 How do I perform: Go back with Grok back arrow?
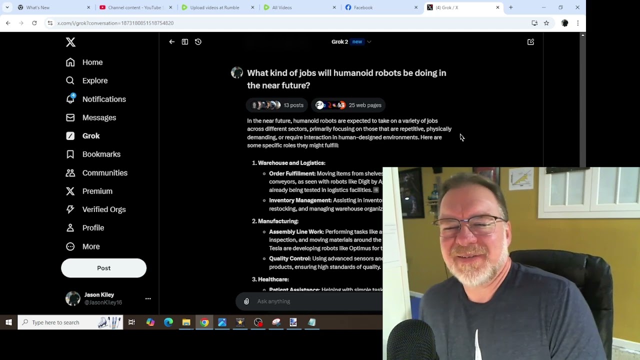point(171,42)
